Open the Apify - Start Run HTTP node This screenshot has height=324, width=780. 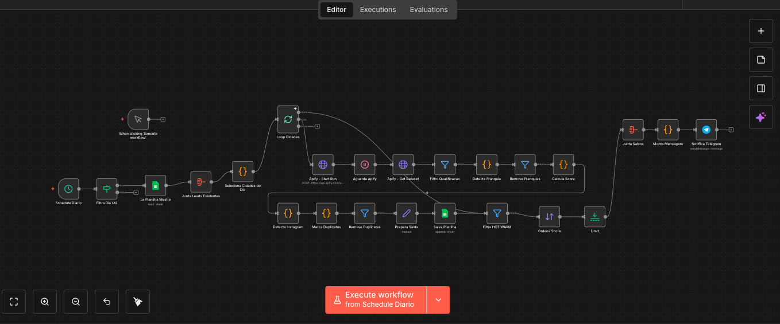click(323, 165)
